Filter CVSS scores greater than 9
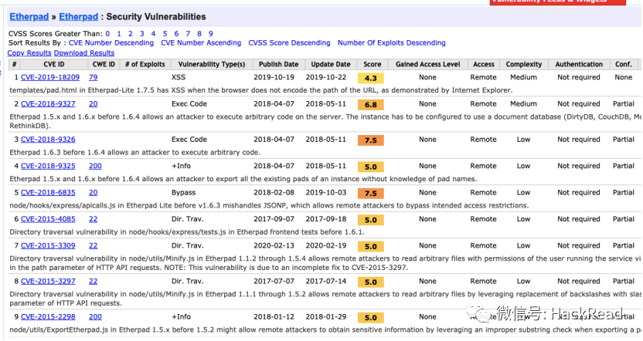This screenshot has width=643, height=341. coord(211,34)
